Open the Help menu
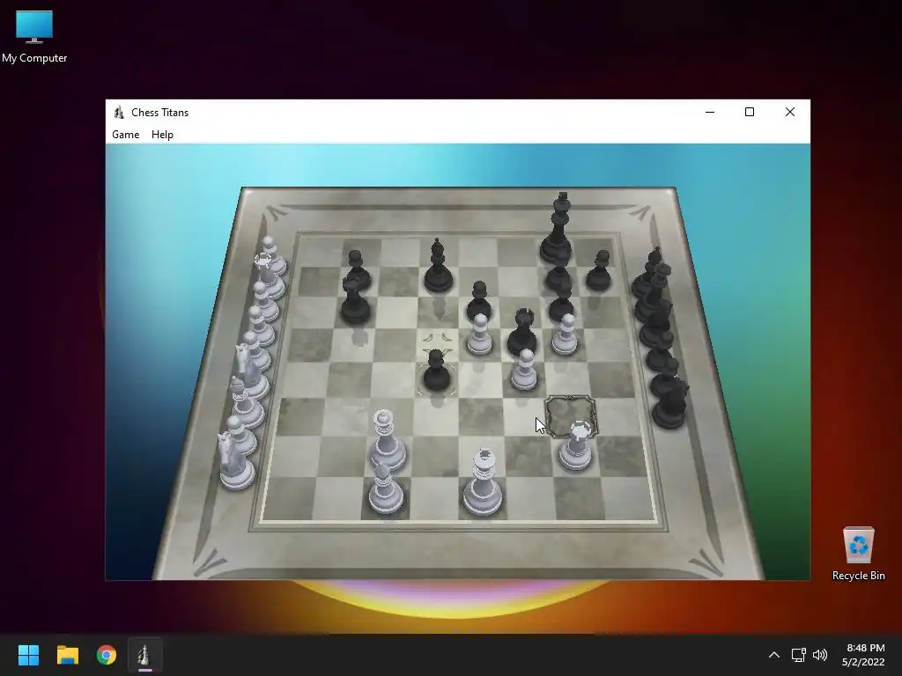This screenshot has width=902, height=676. (x=162, y=135)
